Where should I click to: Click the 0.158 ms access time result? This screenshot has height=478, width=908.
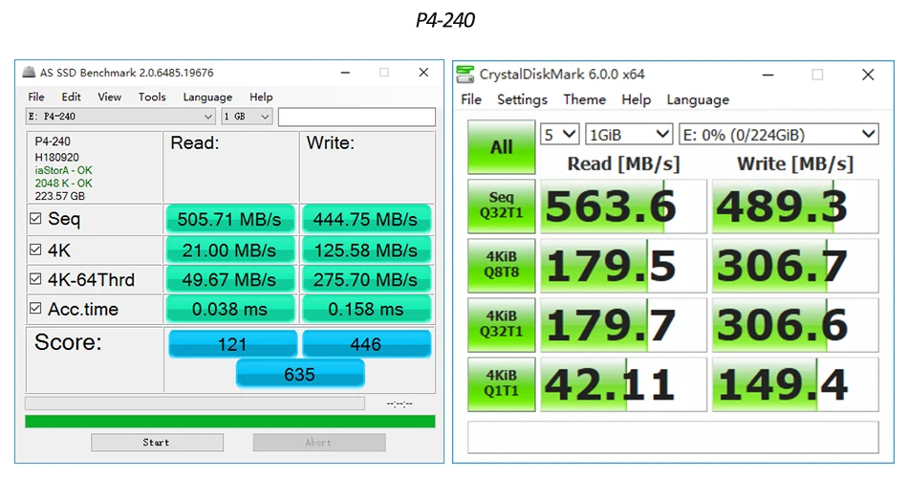tap(366, 309)
